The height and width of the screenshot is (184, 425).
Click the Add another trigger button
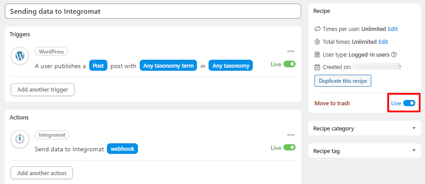click(43, 89)
